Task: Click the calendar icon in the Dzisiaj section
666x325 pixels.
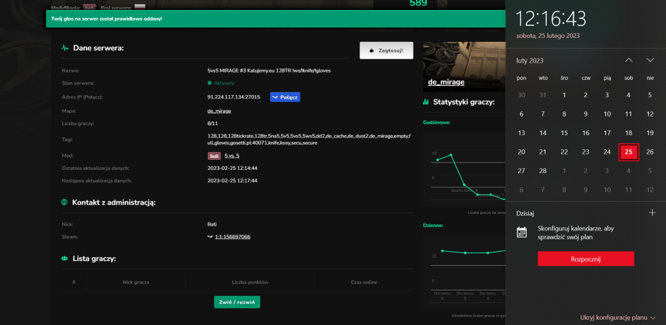Action: (x=522, y=232)
